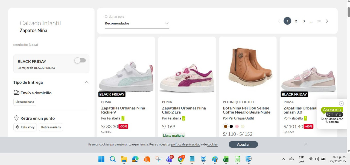Dismiss the cookie banner with X

tap(306, 144)
